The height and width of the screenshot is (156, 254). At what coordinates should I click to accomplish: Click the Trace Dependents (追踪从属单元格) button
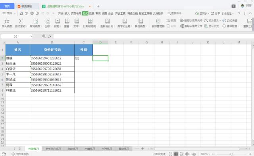click(191, 26)
